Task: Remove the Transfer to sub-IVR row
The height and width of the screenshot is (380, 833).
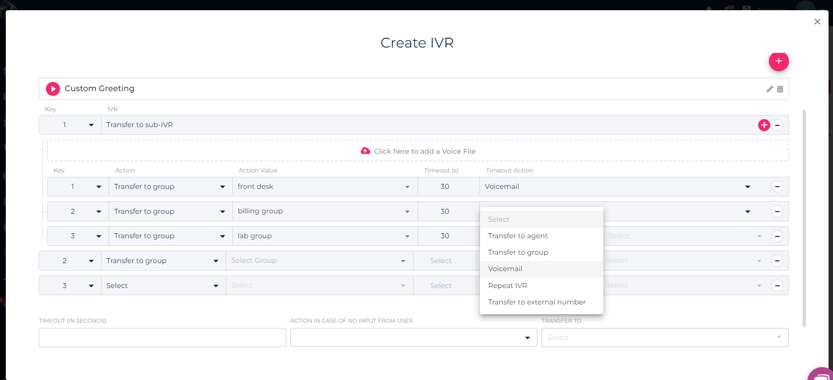Action: (777, 125)
